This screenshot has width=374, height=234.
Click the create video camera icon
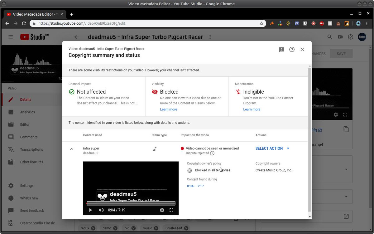coord(340,37)
